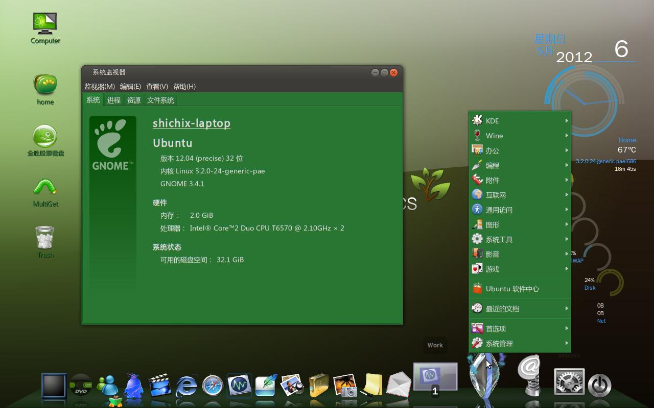
Task: Expand the 系统工具 submenu
Action: (x=520, y=239)
